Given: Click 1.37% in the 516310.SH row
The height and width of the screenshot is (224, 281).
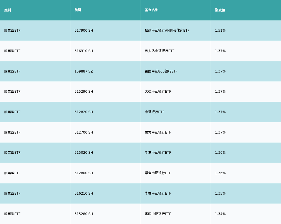Looking at the screenshot, I should [220, 51].
